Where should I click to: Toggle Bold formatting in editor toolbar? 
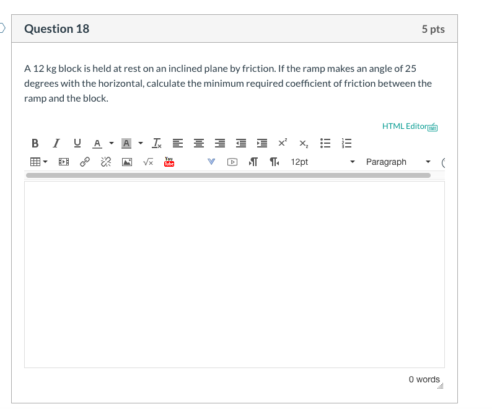[x=35, y=143]
